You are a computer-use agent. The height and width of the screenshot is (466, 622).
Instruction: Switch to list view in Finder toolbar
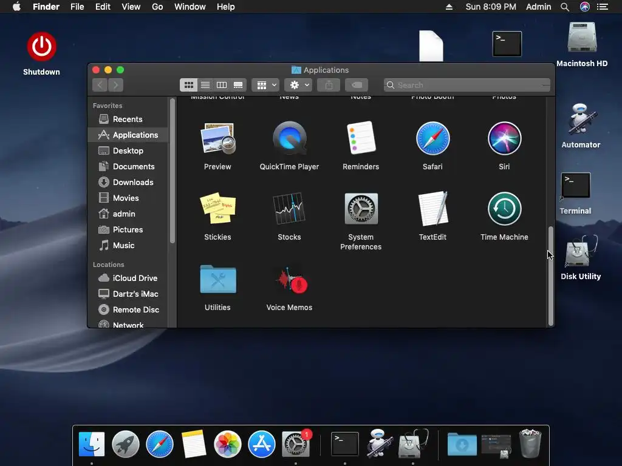pos(205,85)
